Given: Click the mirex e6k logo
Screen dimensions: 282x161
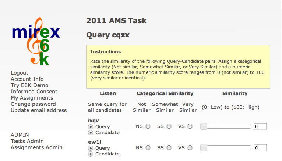Looking at the screenshot, I should [x=36, y=41].
